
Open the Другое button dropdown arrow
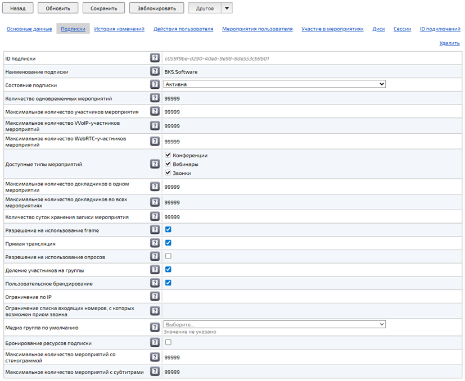pyautogui.click(x=226, y=8)
